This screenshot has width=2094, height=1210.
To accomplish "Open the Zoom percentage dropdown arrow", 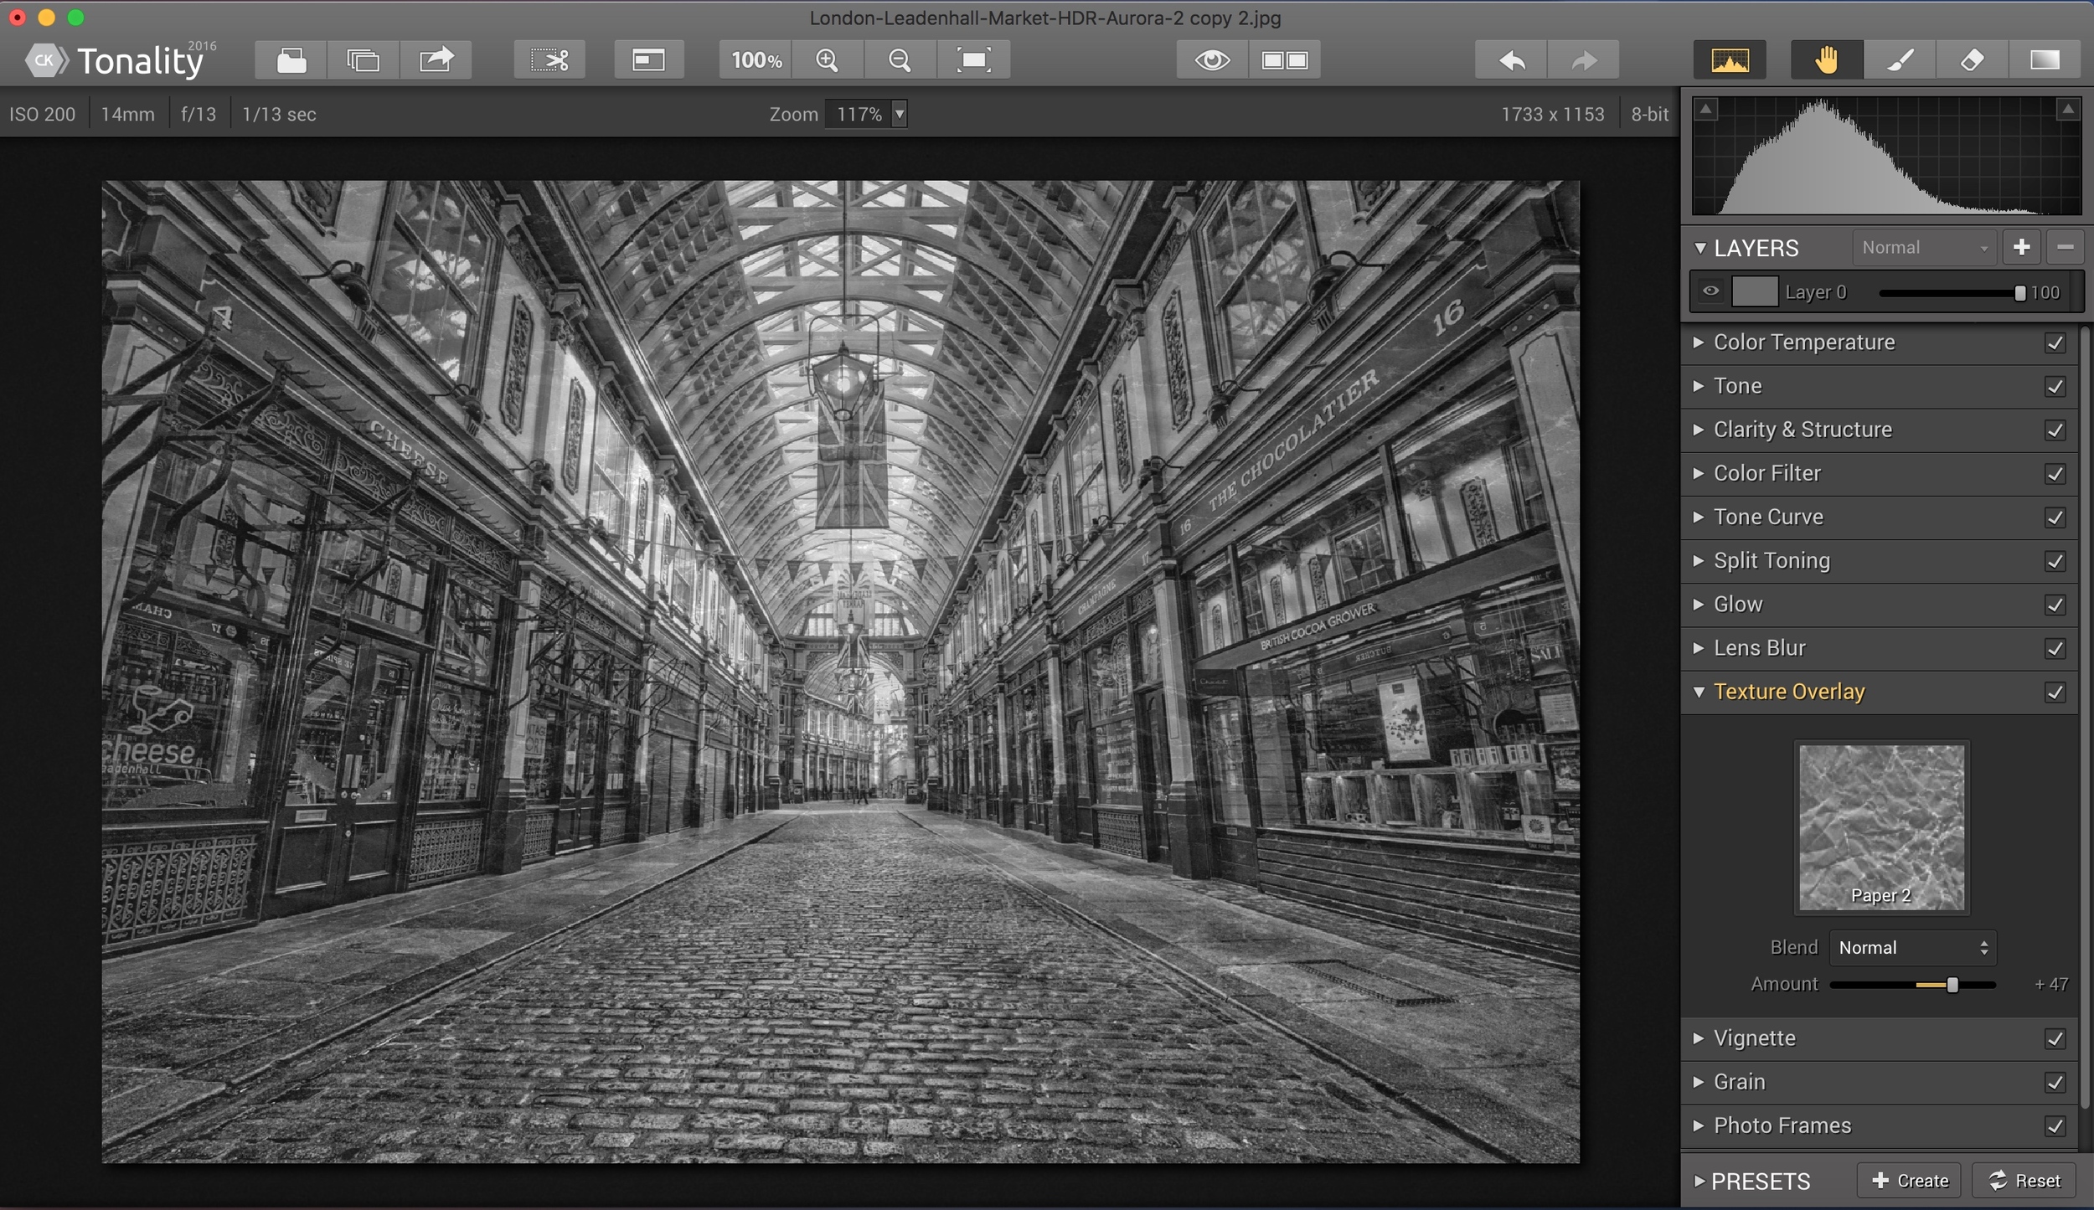I will click(899, 113).
